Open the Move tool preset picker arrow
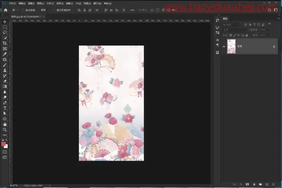282x188 pixels. [x=18, y=10]
